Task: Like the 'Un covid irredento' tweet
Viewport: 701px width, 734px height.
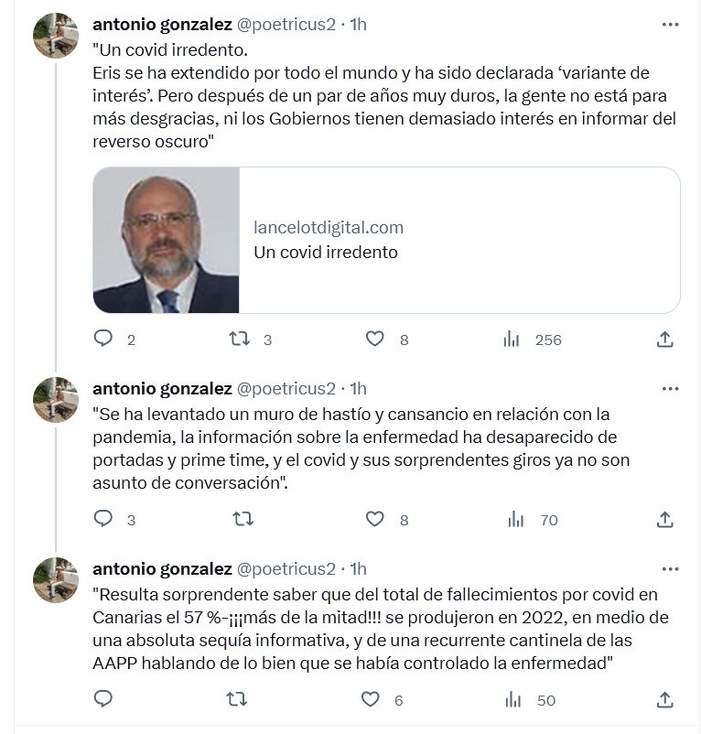Action: point(374,340)
